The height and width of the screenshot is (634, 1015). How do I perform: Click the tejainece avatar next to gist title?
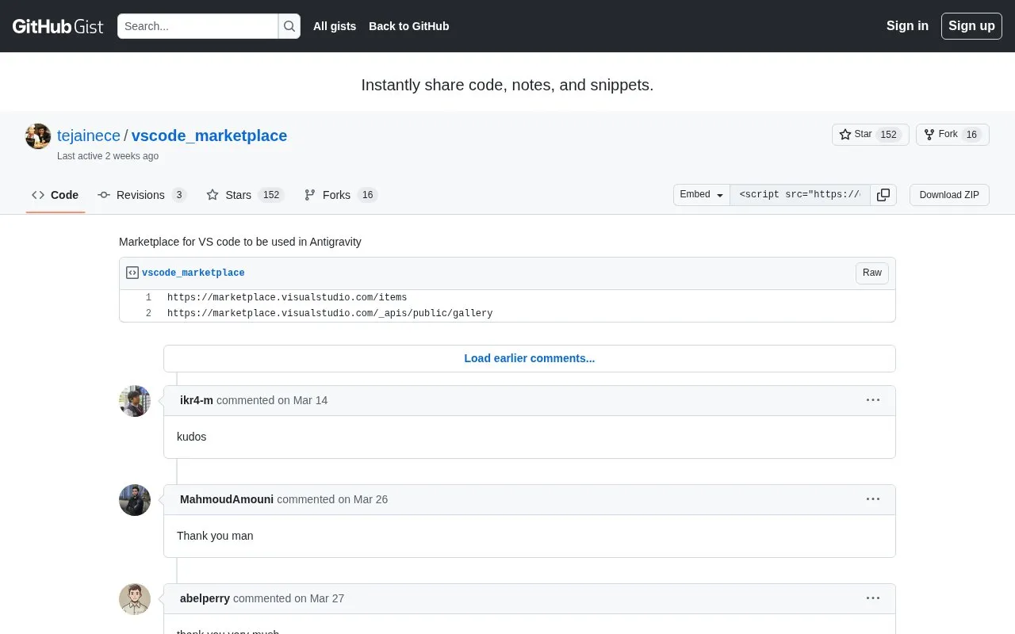click(x=38, y=136)
